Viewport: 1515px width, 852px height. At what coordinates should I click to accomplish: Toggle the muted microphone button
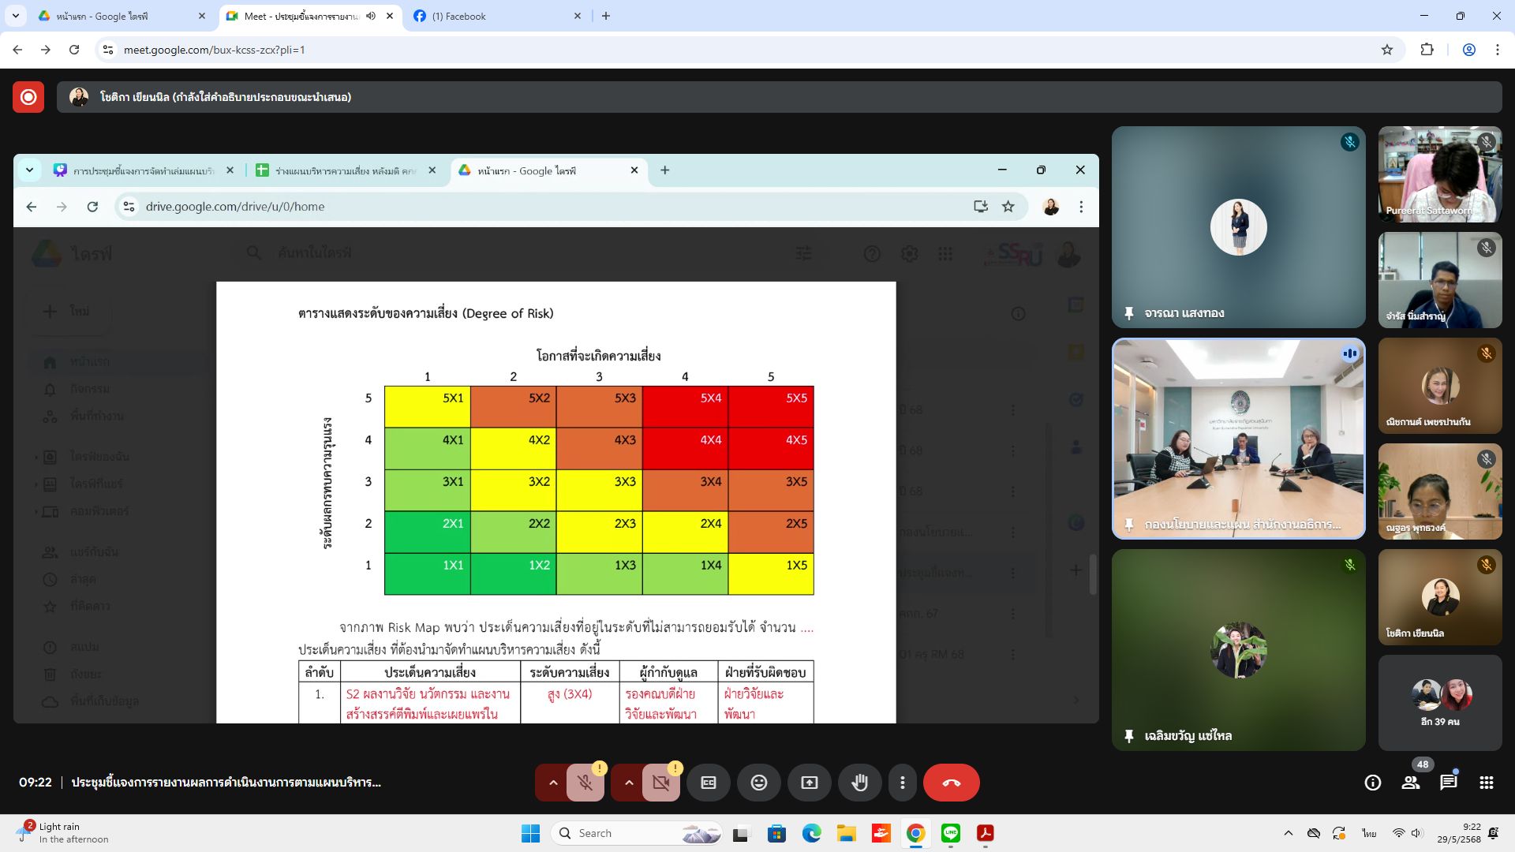585,783
